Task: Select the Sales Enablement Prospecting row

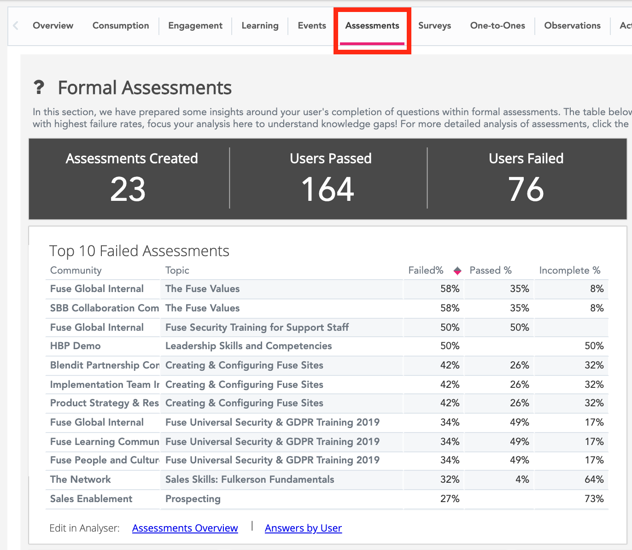Action: click(193, 499)
